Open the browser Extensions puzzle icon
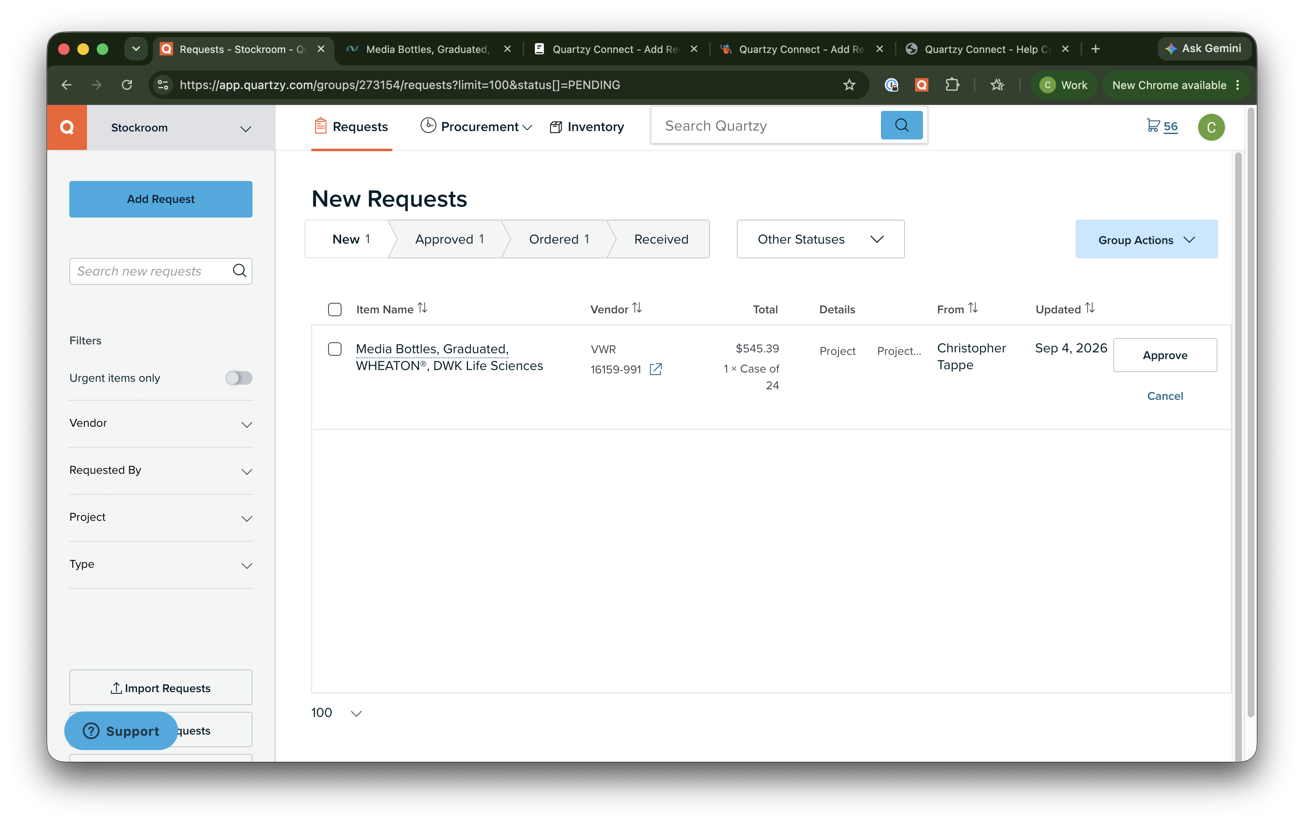1304x824 pixels. pyautogui.click(x=952, y=85)
